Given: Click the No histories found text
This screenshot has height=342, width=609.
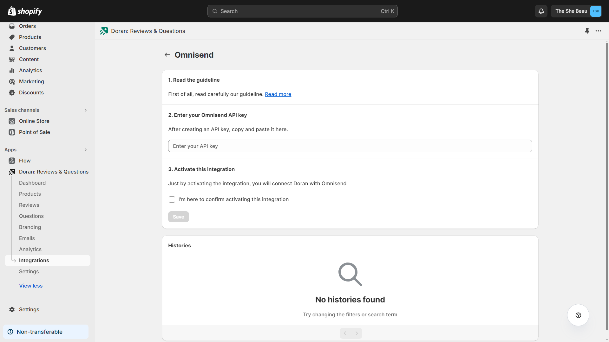Looking at the screenshot, I should (350, 300).
